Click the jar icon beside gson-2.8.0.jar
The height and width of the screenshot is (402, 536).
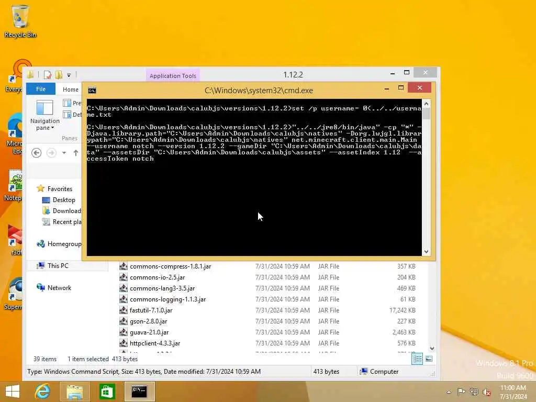(x=124, y=321)
